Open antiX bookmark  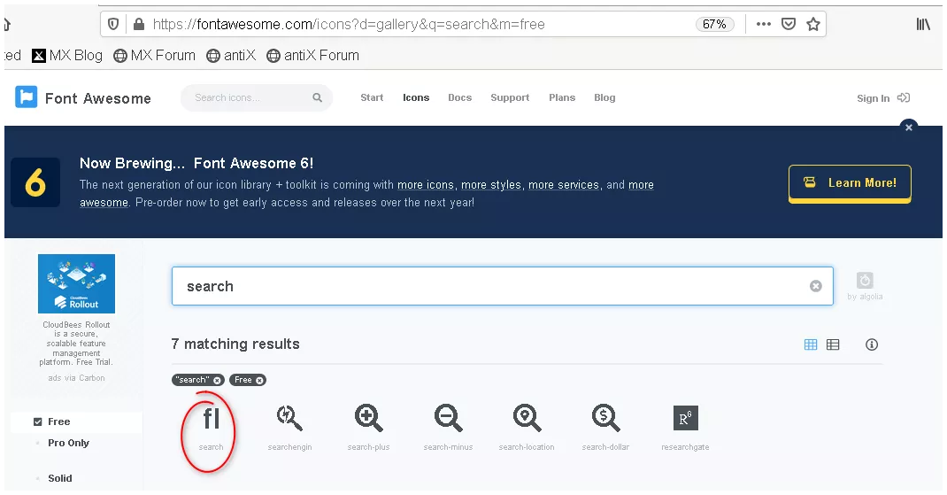[x=231, y=56]
